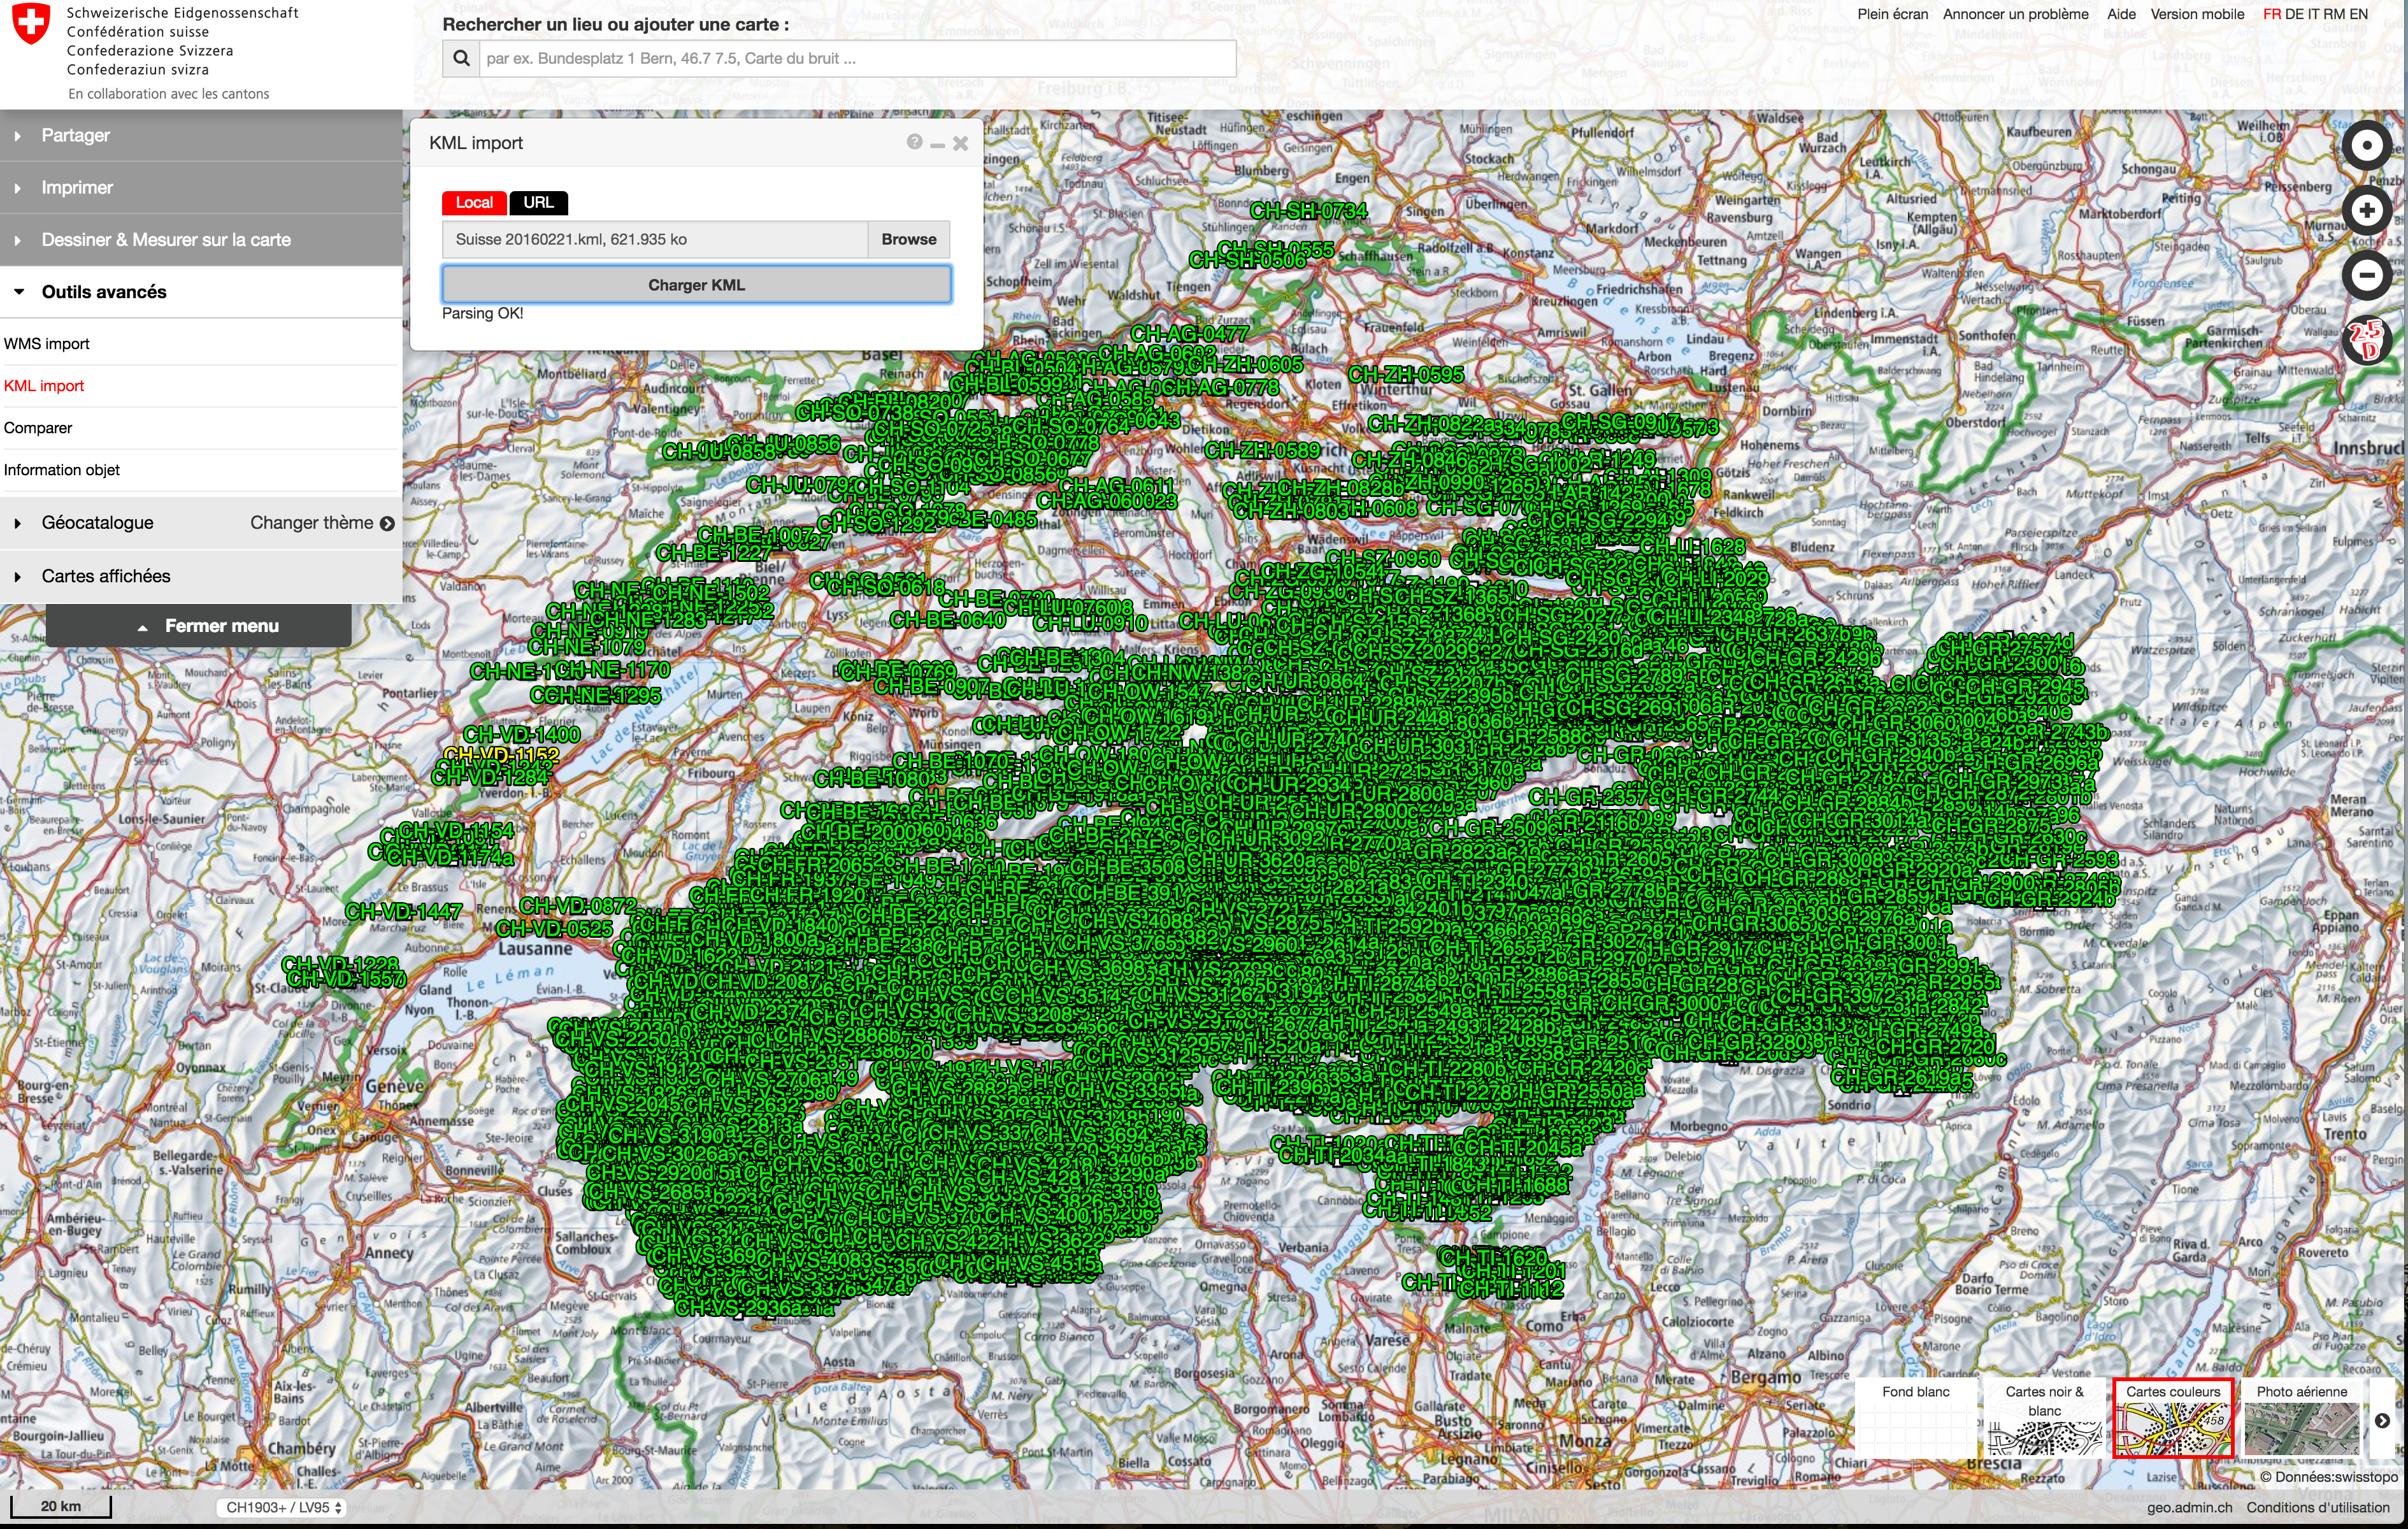Open the CH1903+ / LV95 coordinate dropdown
Image resolution: width=2408 pixels, height=1529 pixels.
tap(282, 1507)
